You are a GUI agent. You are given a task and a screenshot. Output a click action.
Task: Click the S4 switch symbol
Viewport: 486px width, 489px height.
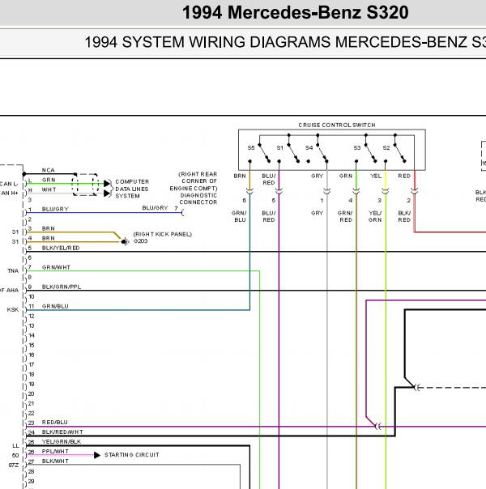point(318,154)
